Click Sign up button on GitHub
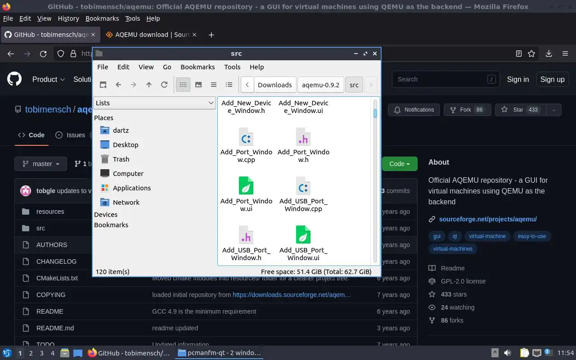The width and height of the screenshot is (576, 360). click(x=552, y=79)
